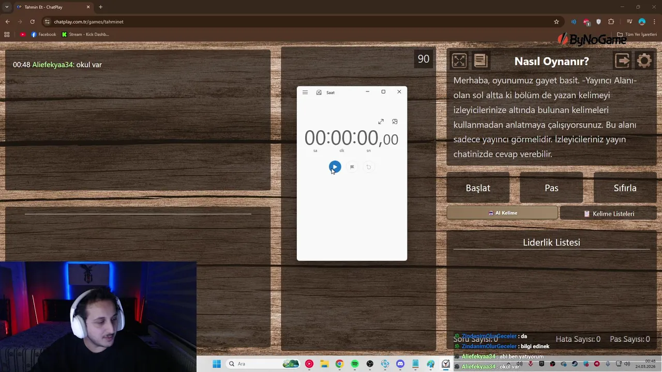The image size is (662, 372).
Task: Open the Chrome three-dot menu
Action: pyautogui.click(x=654, y=22)
